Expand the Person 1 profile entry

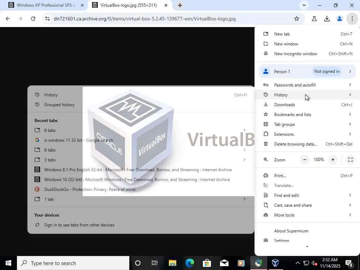click(307, 71)
